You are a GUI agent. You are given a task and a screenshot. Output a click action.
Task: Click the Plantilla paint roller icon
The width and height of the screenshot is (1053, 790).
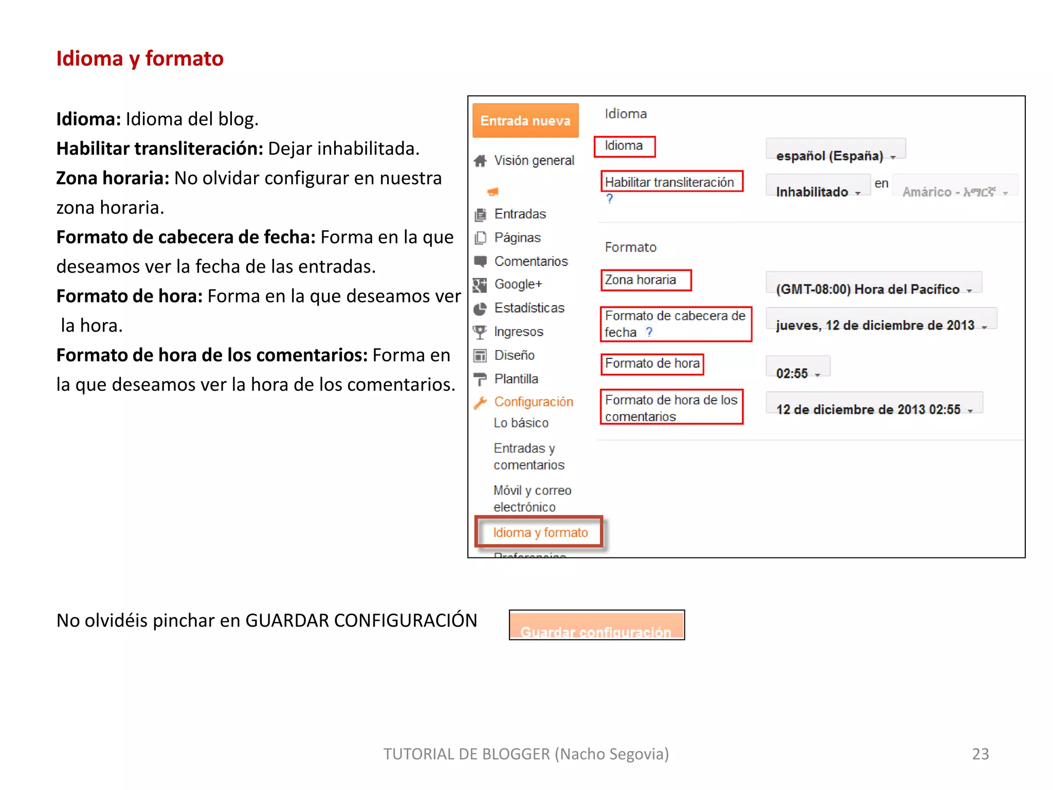(480, 379)
